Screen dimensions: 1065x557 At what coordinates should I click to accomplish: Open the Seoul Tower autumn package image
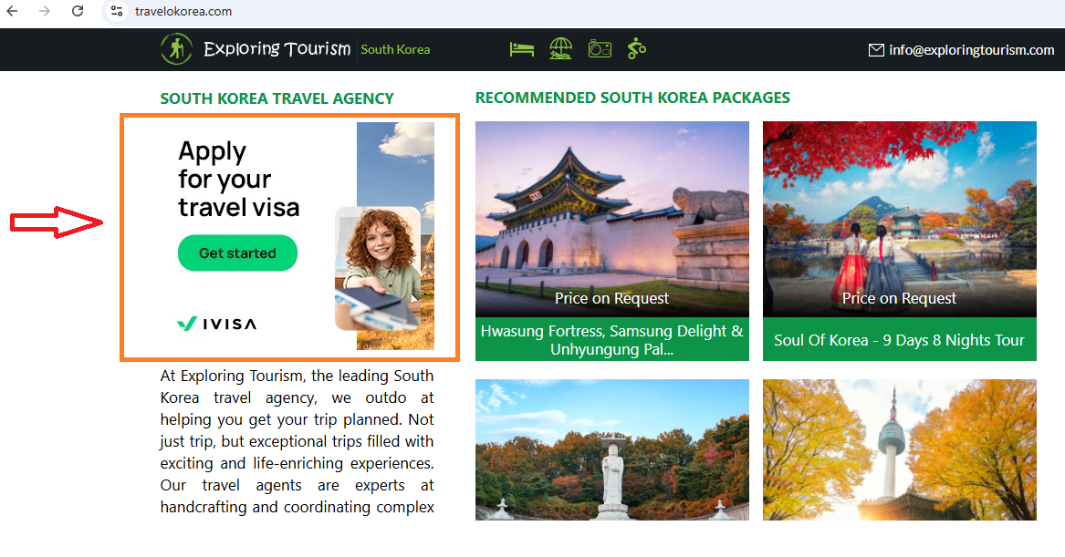click(899, 449)
